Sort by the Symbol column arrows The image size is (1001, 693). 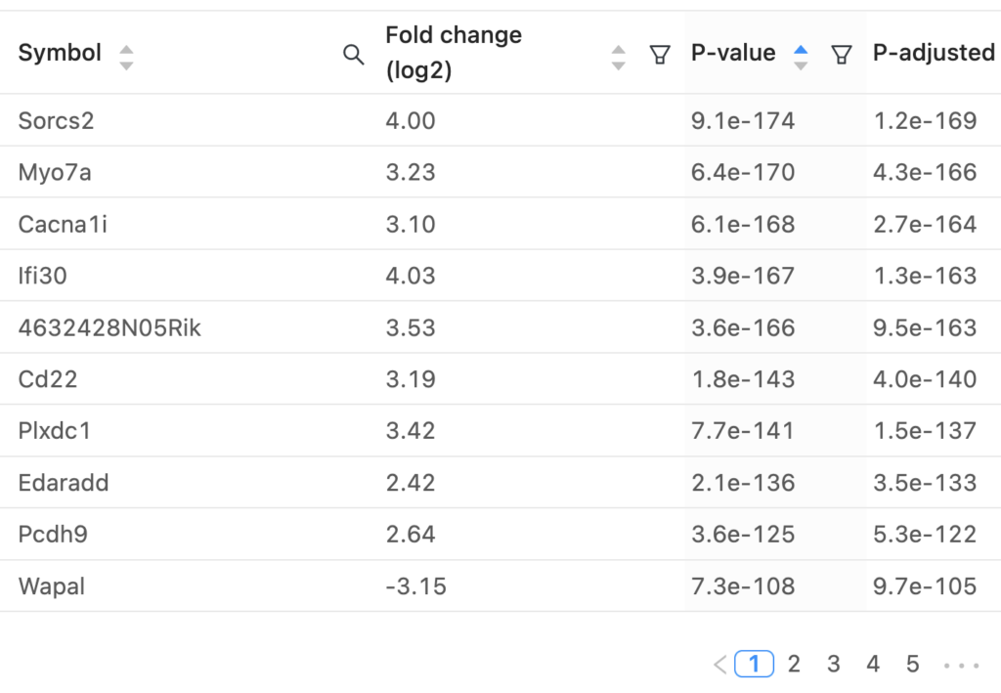coord(126,58)
